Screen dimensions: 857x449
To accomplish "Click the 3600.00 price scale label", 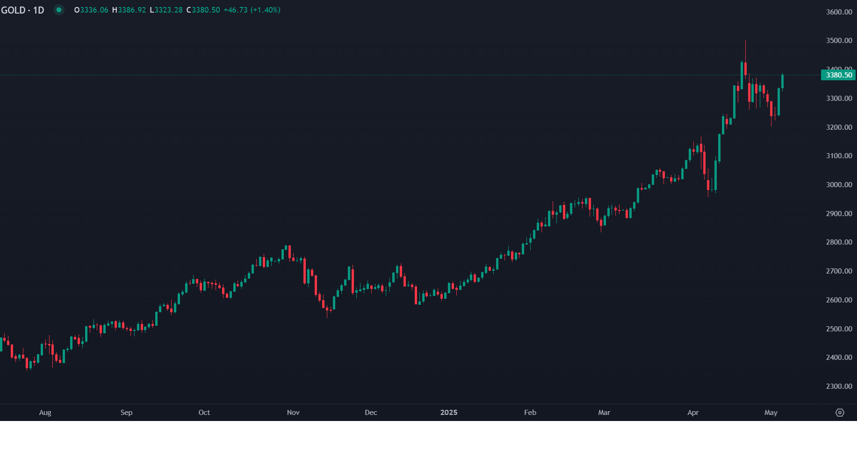I will click(839, 12).
